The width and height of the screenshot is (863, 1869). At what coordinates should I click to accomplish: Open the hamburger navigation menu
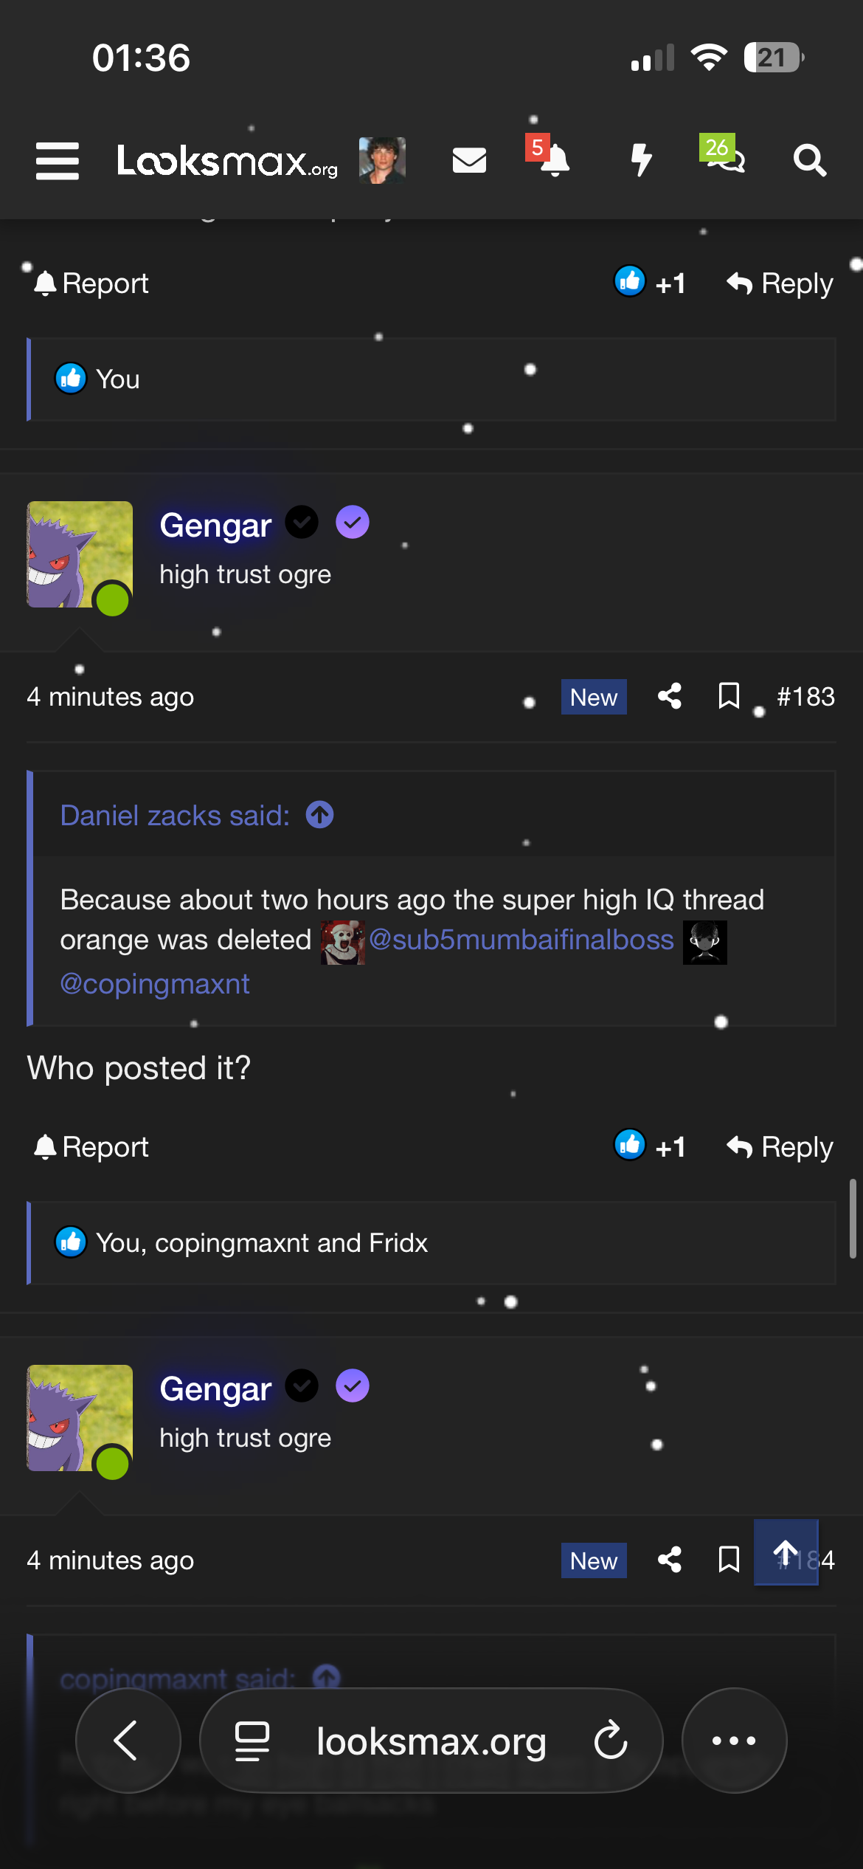(x=57, y=161)
